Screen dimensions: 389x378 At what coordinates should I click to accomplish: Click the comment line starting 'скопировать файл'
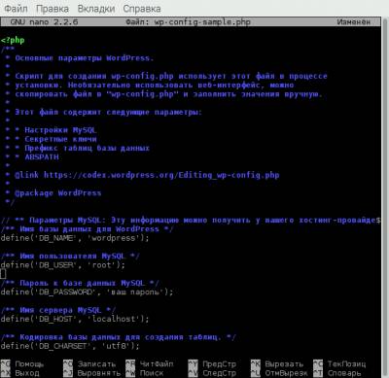click(168, 94)
